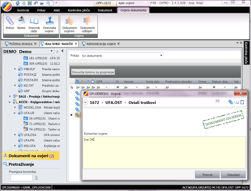Click the home icon in quick access toolbar
251x191 pixels.
(18, 3)
